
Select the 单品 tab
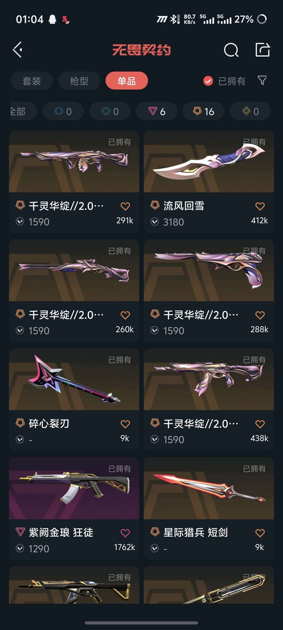[x=127, y=81]
